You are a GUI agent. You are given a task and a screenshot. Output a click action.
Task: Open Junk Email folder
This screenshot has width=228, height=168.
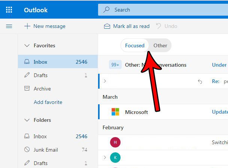coord(46,150)
